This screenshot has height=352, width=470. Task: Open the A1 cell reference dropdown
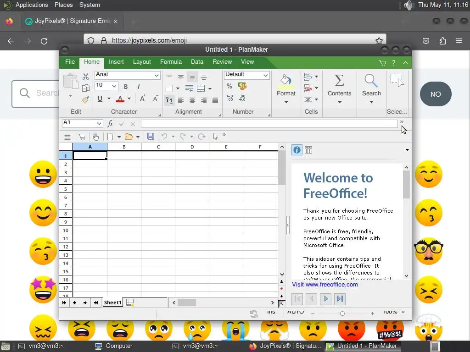pyautogui.click(x=99, y=123)
